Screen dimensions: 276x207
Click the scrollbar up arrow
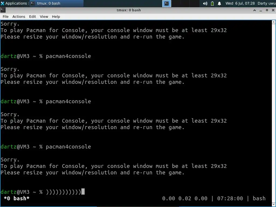pos(274,22)
